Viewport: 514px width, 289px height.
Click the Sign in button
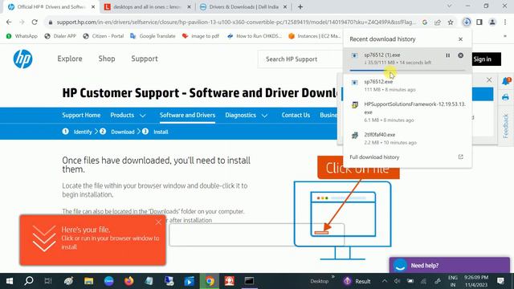click(x=487, y=59)
